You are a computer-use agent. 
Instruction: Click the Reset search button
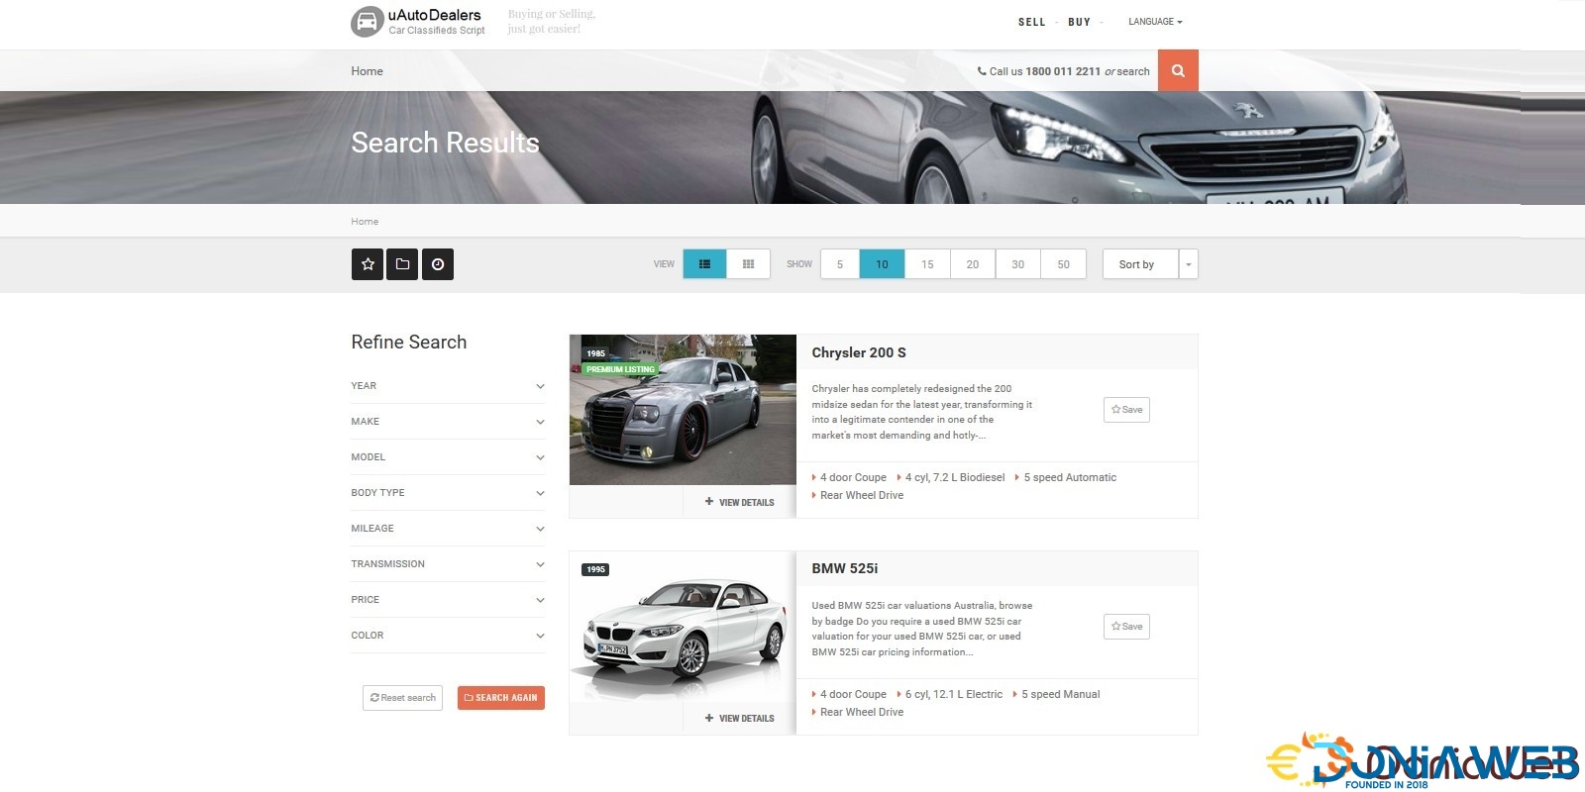pos(403,698)
